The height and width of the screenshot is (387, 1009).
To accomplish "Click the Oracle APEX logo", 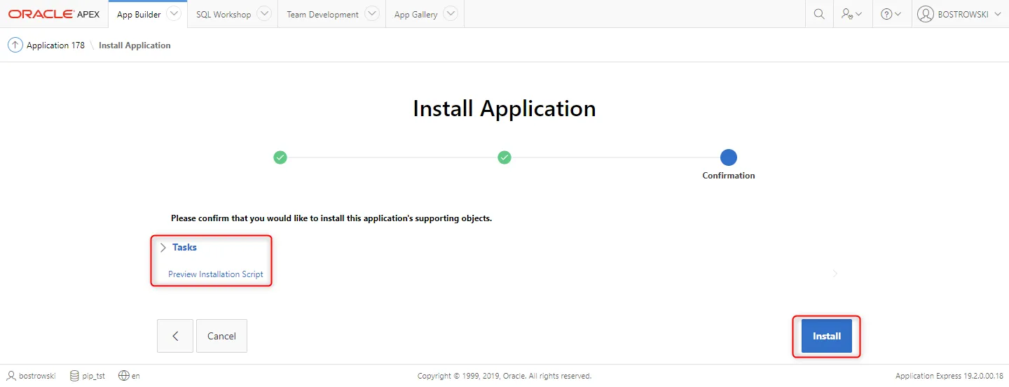I will pyautogui.click(x=54, y=14).
